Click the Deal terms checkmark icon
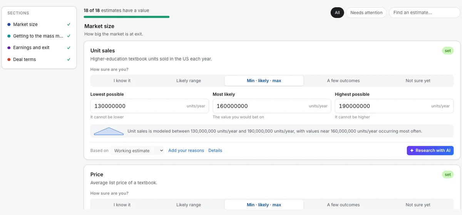The image size is (462, 215). (69, 60)
